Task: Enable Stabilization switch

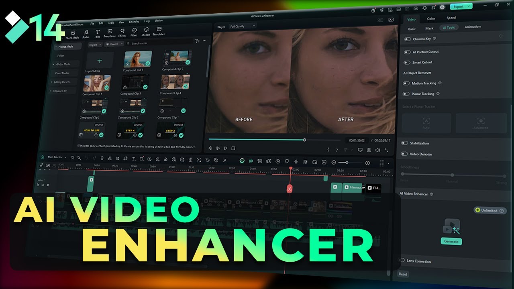Action: pyautogui.click(x=404, y=143)
